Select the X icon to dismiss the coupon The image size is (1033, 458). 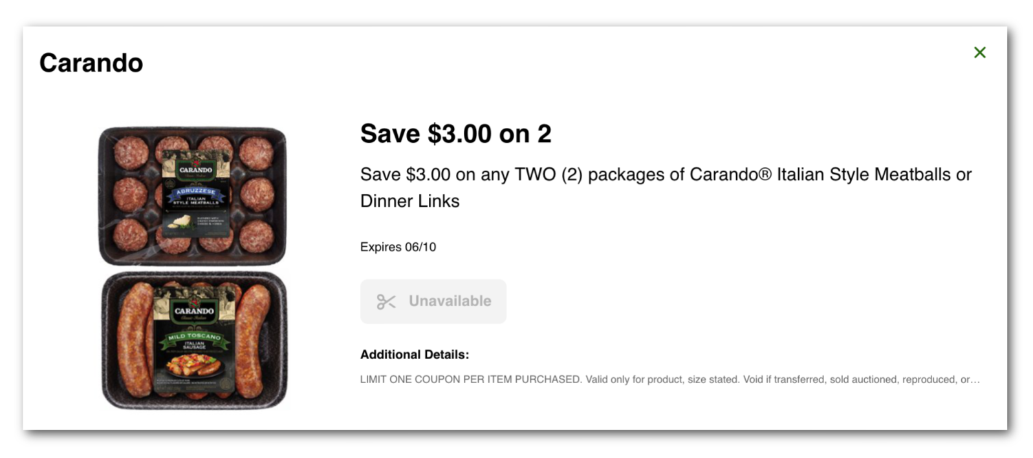979,52
